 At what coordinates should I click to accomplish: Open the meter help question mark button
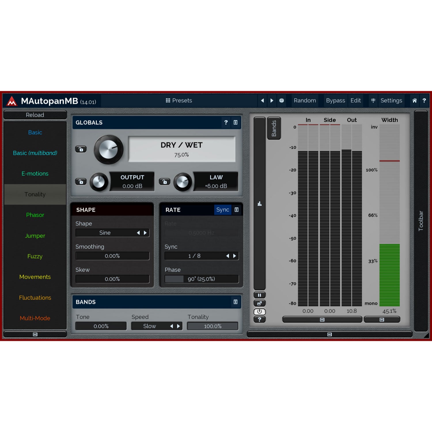pos(259,319)
